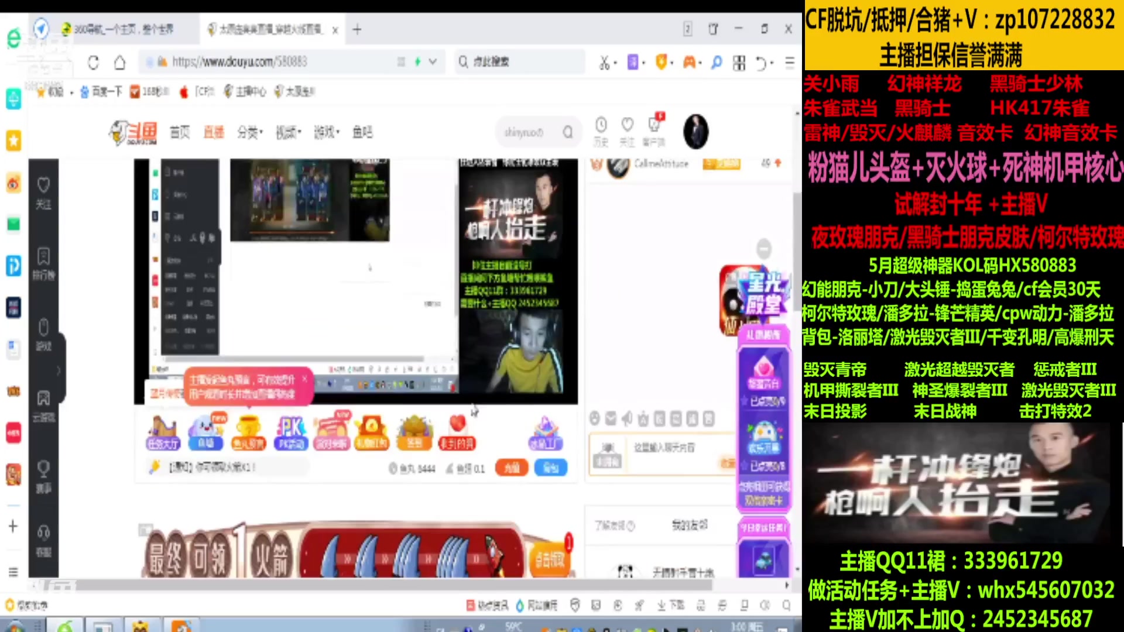
Task: Open the browser hamburger menu
Action: (790, 62)
